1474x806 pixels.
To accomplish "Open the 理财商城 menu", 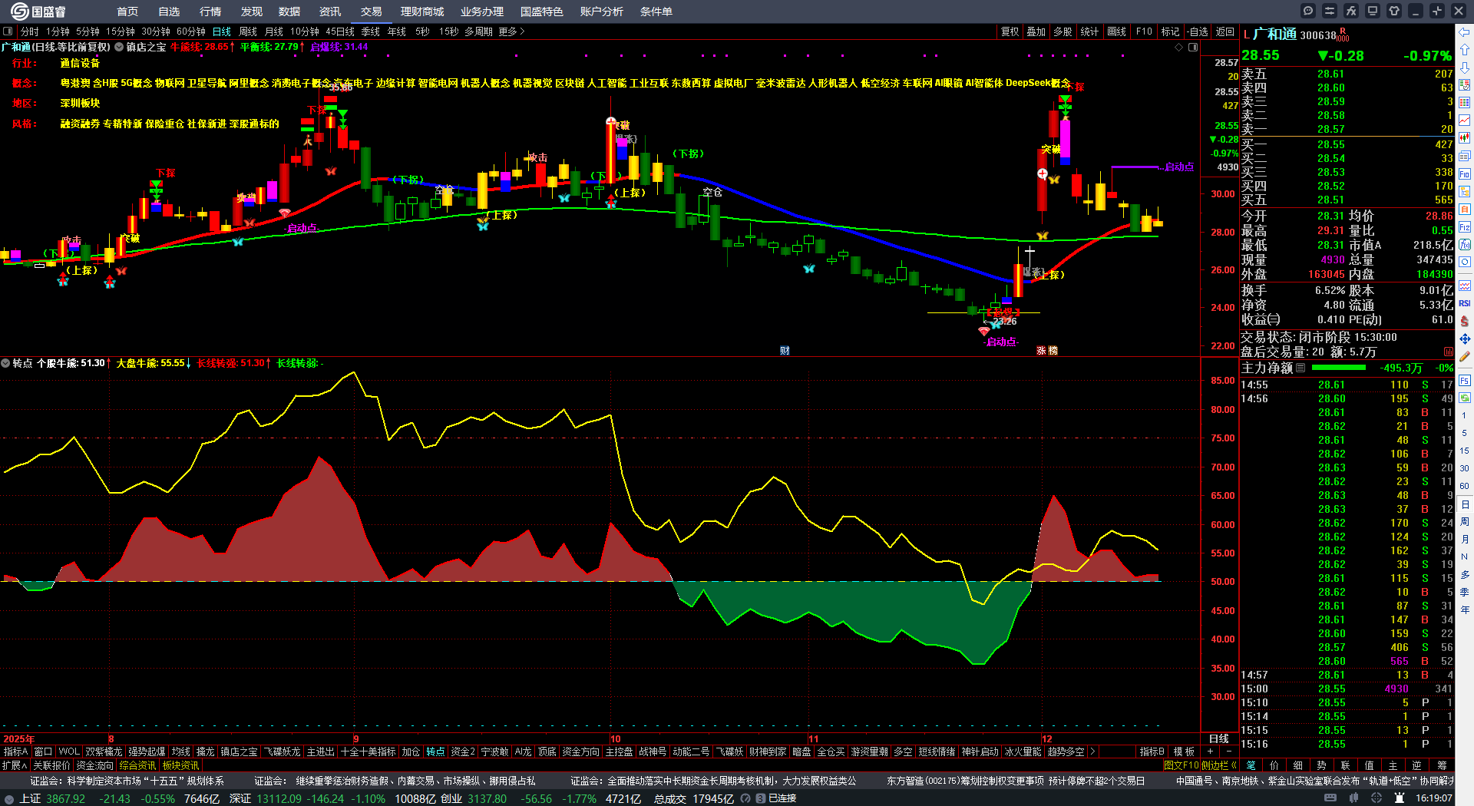I will tap(422, 12).
